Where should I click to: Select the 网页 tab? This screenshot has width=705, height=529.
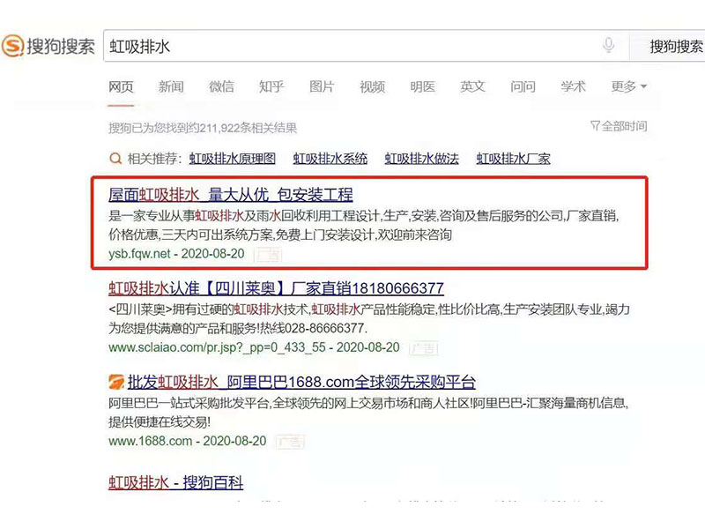coord(121,86)
